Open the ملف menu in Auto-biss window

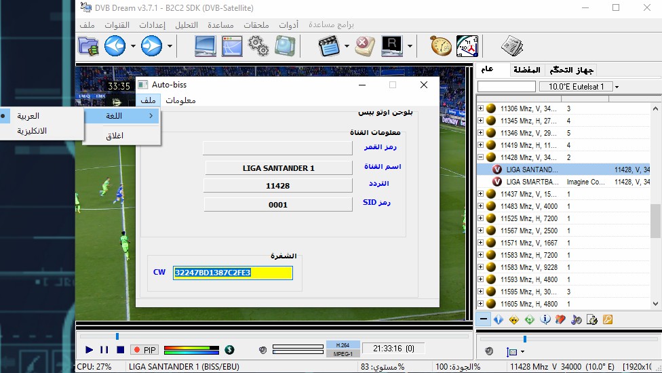pos(148,100)
